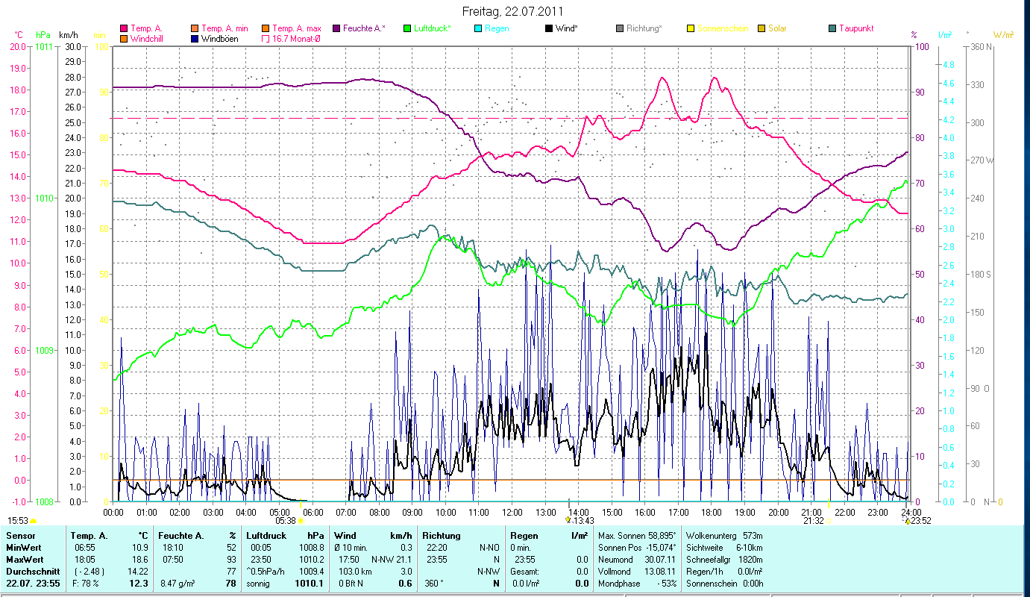
Task: Click the 21:32 sunset time marker
Action: (814, 521)
